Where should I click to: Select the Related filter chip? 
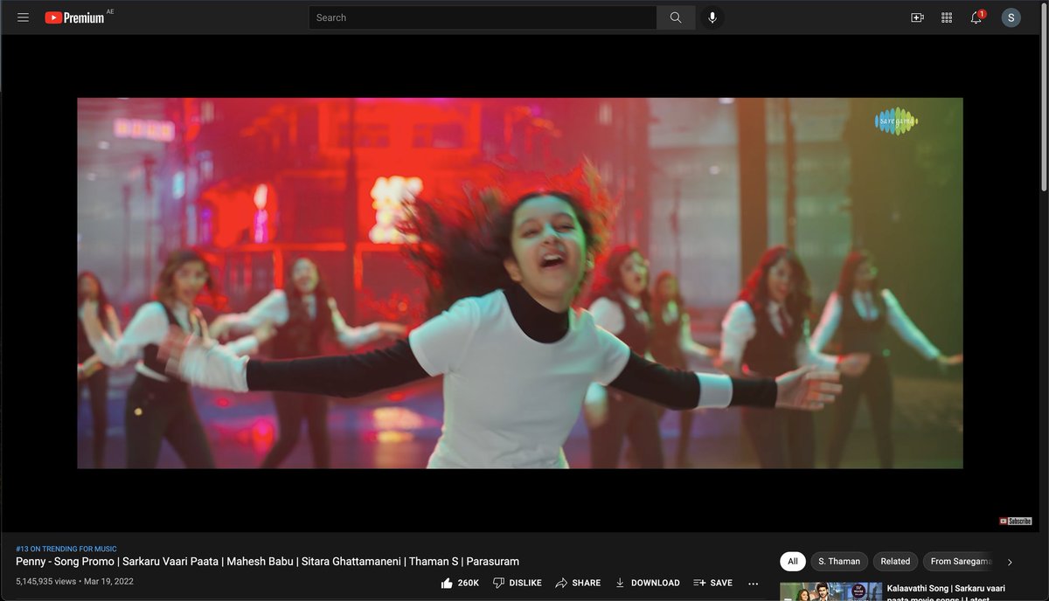(895, 562)
